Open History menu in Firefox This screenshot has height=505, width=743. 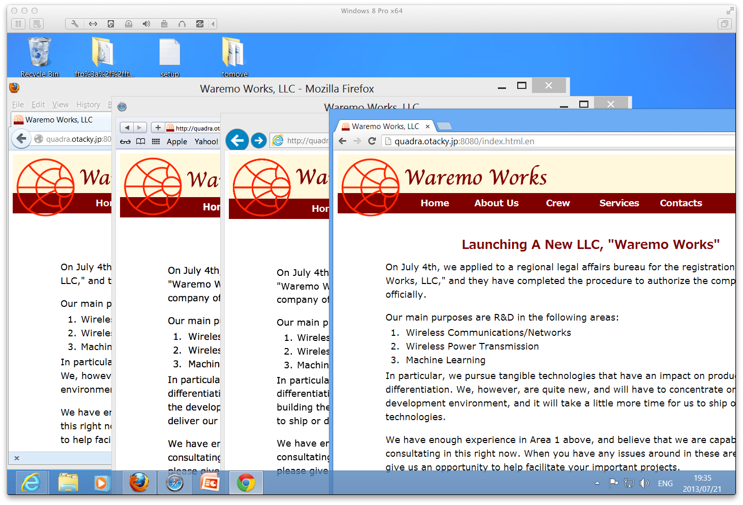[x=88, y=105]
